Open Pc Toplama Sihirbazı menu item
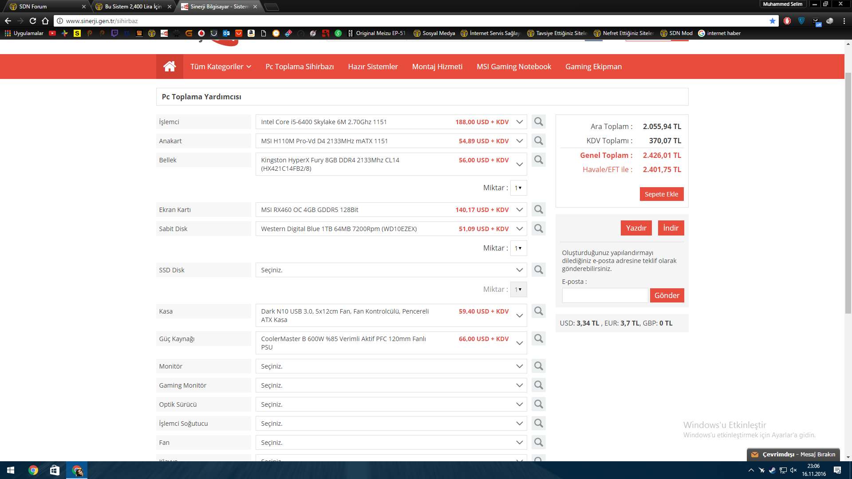 point(300,67)
